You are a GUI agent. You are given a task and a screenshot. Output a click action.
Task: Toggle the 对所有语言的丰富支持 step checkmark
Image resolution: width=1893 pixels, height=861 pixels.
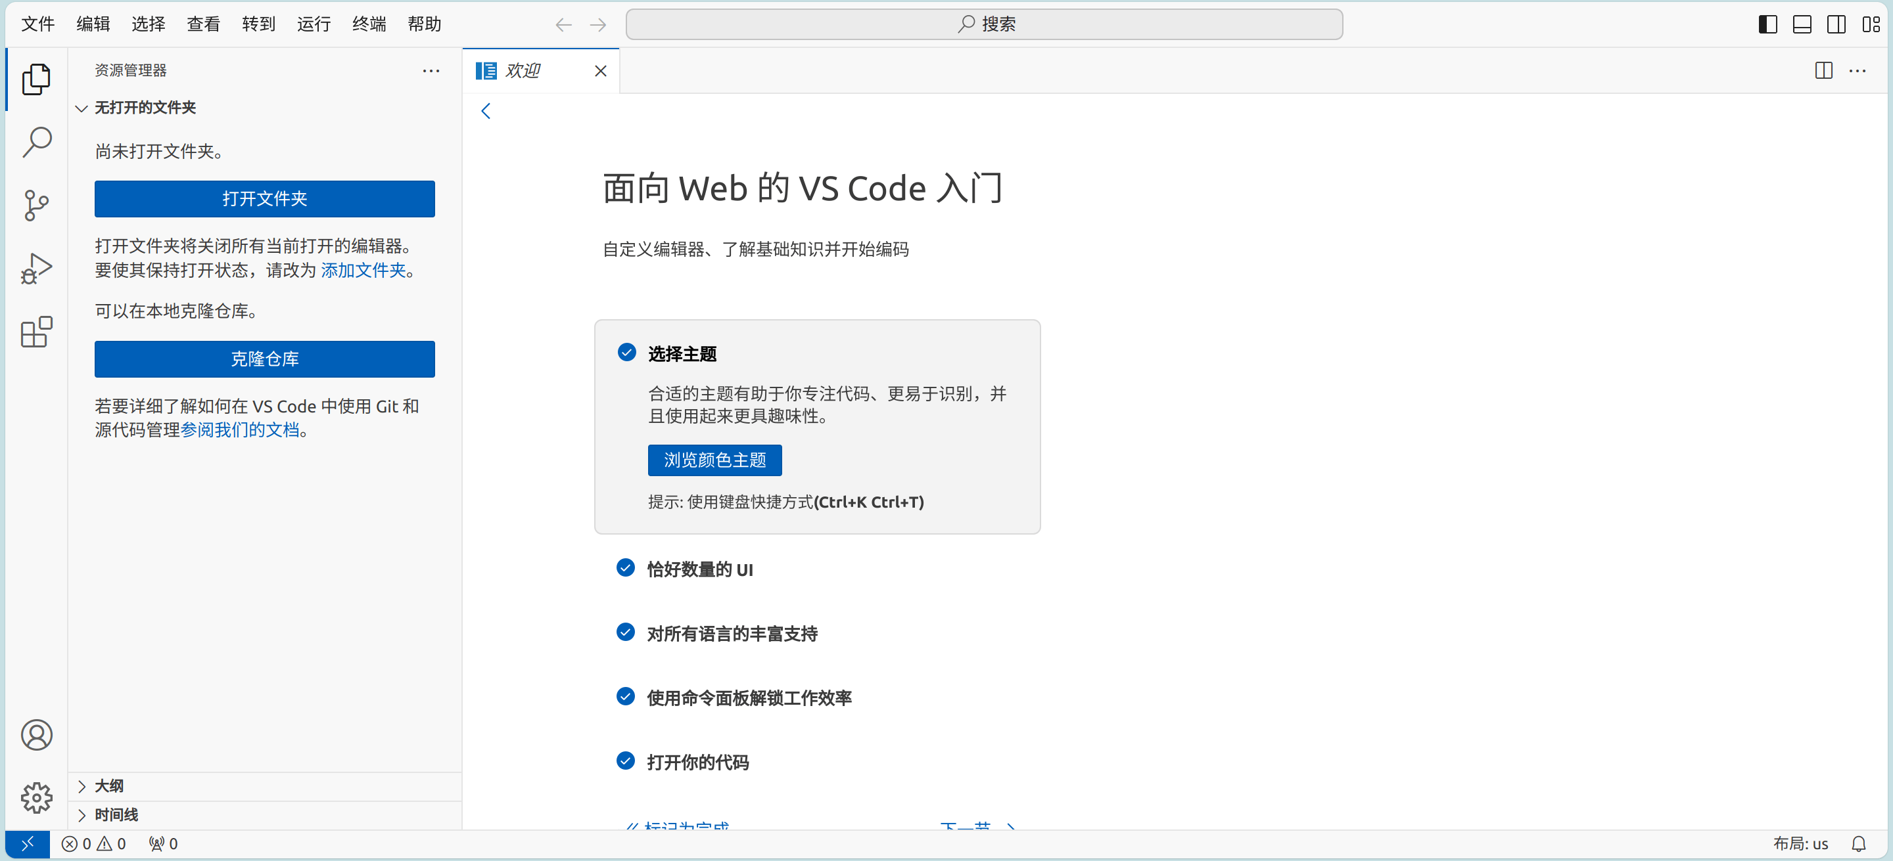pyautogui.click(x=625, y=631)
